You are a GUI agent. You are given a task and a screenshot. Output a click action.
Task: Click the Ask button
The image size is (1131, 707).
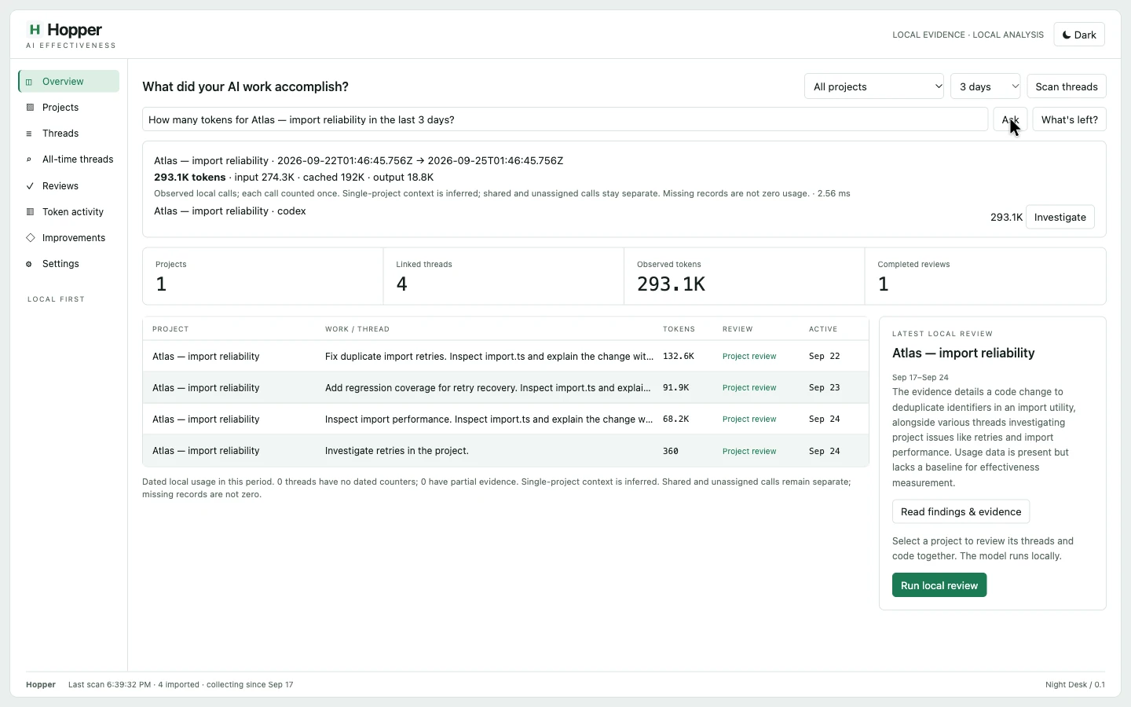pyautogui.click(x=1010, y=119)
